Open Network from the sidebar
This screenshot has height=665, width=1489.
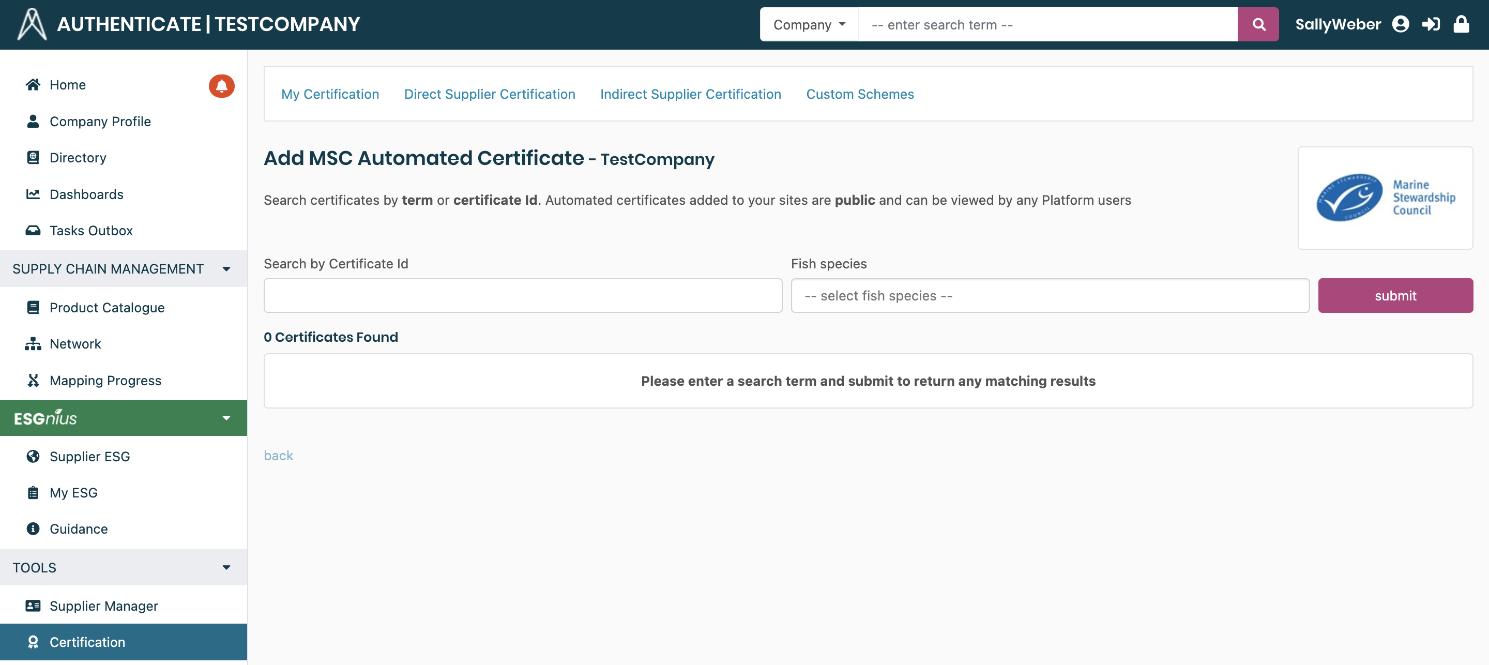point(75,344)
